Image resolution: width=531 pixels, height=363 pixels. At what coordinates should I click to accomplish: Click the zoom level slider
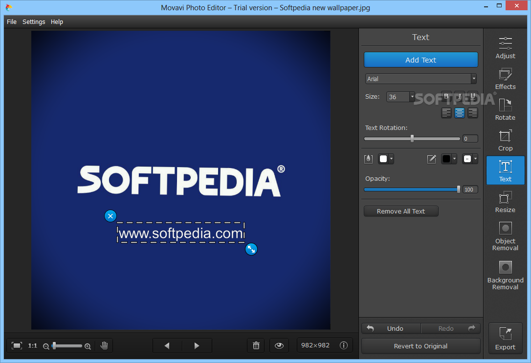(66, 346)
